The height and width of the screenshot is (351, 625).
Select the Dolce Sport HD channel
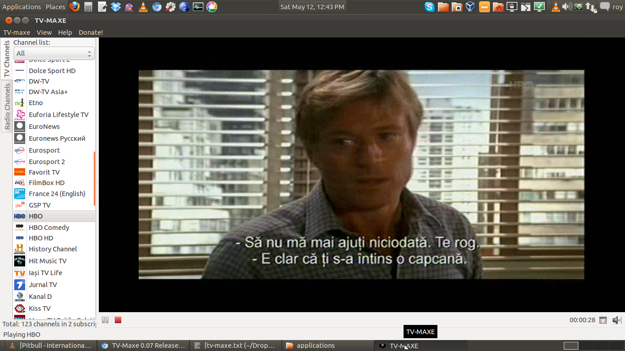point(54,71)
